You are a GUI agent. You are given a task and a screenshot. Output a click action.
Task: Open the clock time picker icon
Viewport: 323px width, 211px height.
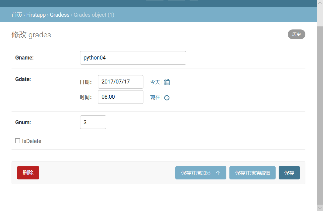click(167, 97)
